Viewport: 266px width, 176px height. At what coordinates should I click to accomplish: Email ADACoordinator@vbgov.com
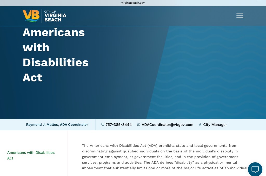167,125
